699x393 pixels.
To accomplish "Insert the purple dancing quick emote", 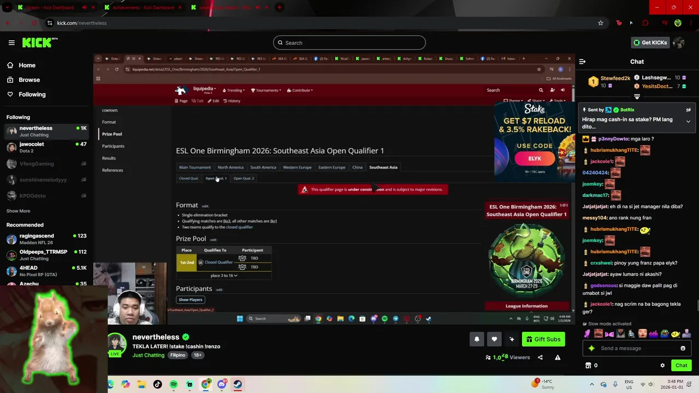I will click(587, 334).
